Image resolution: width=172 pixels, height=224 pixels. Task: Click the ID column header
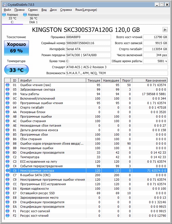(x=14, y=80)
